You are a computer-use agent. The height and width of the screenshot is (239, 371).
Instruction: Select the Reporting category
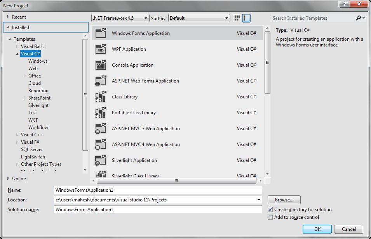[38, 91]
